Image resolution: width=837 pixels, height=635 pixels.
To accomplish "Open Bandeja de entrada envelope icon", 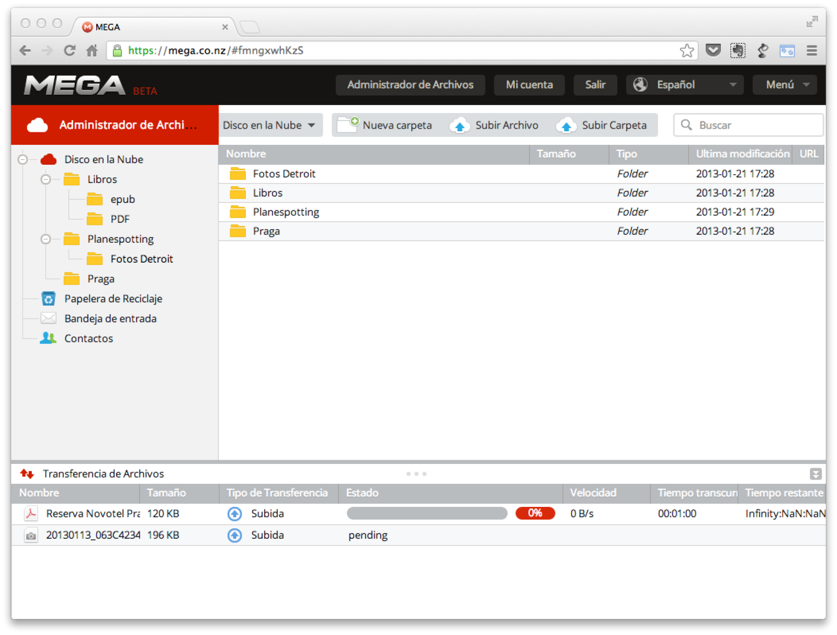I will [x=48, y=319].
